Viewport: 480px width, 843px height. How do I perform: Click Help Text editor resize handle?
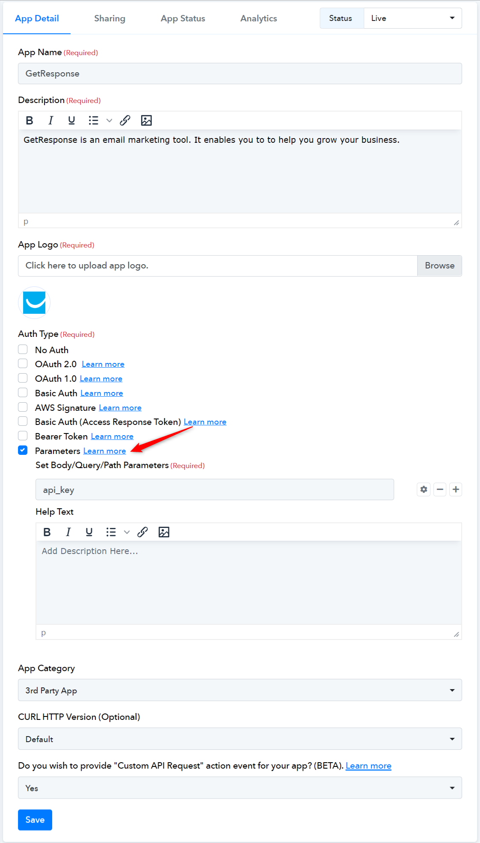coord(456,634)
